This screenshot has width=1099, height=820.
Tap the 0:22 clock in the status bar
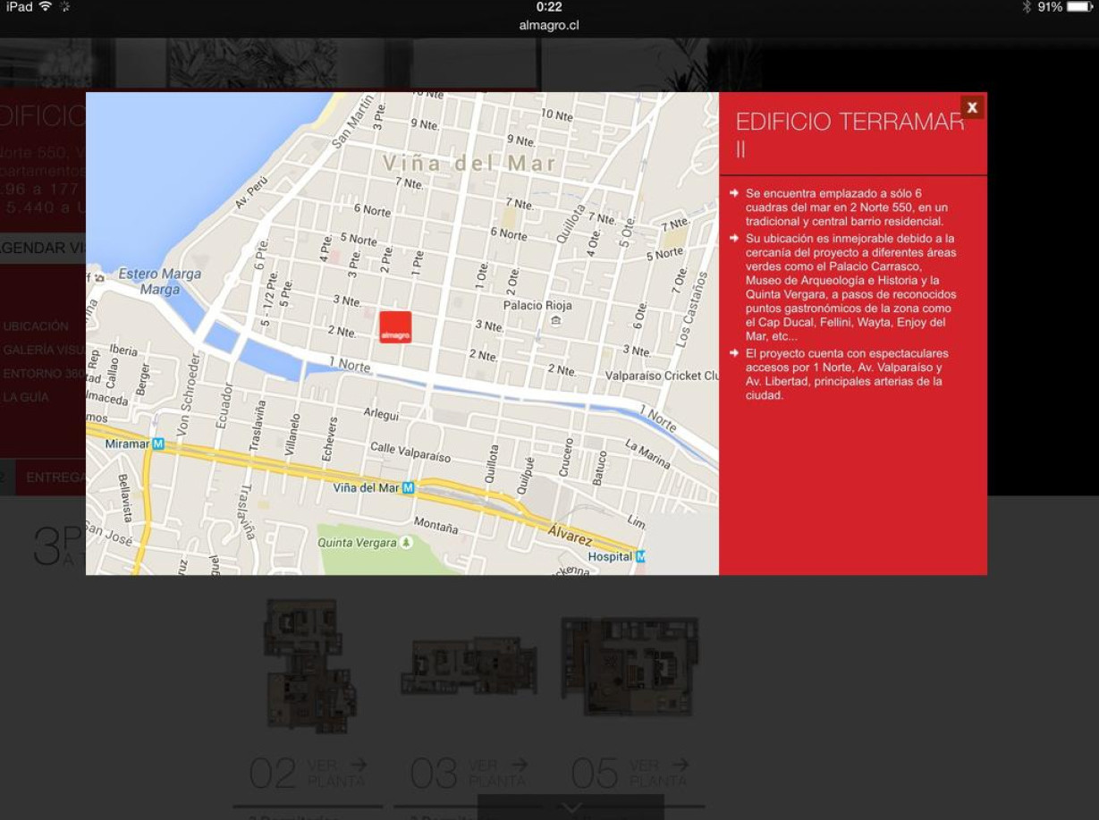coord(549,7)
